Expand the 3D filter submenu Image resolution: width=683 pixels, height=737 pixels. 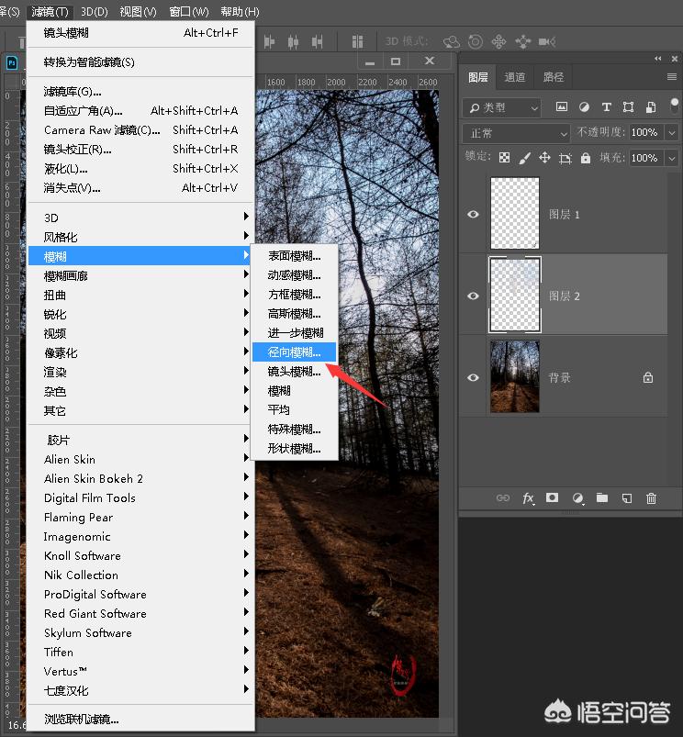[x=141, y=218]
